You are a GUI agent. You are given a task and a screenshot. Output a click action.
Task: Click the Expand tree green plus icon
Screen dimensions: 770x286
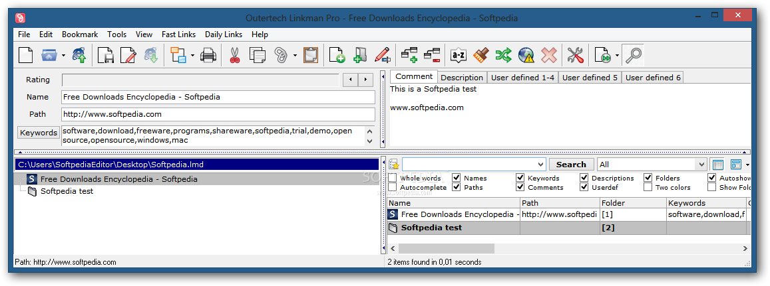[409, 55]
